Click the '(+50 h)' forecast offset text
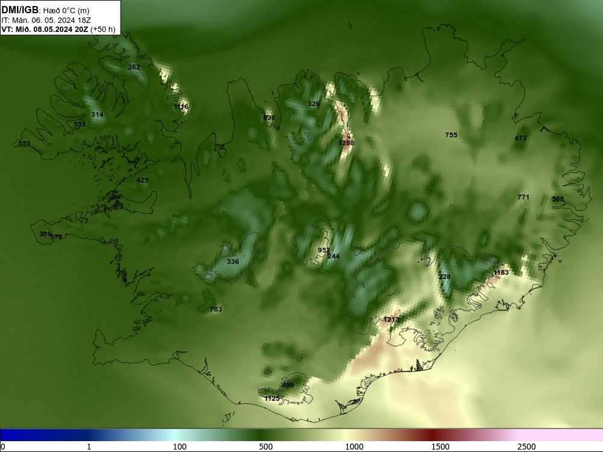603x452 pixels. 103,29
